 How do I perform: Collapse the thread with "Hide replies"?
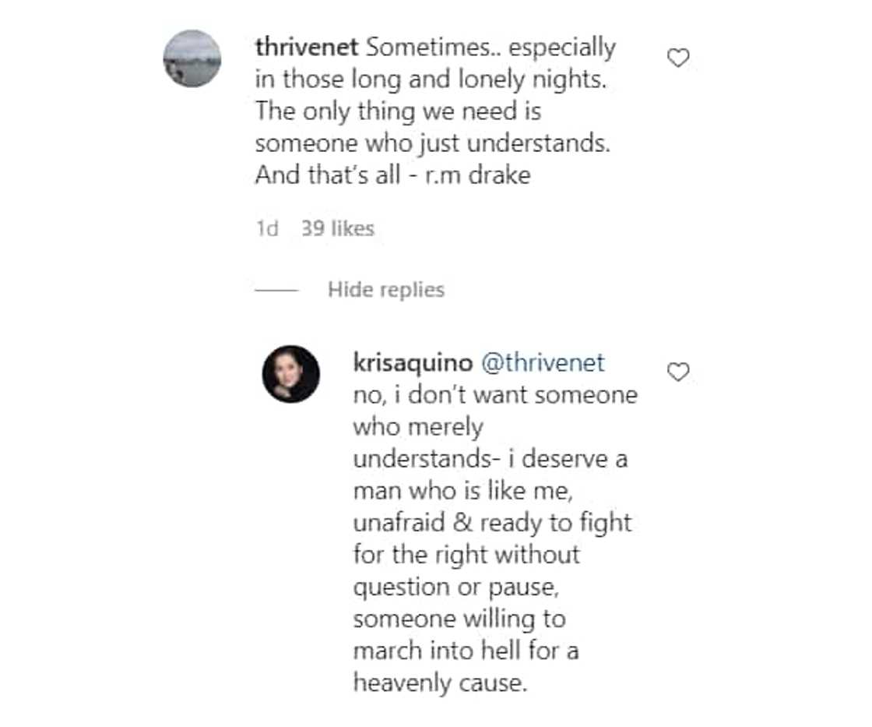tap(385, 290)
